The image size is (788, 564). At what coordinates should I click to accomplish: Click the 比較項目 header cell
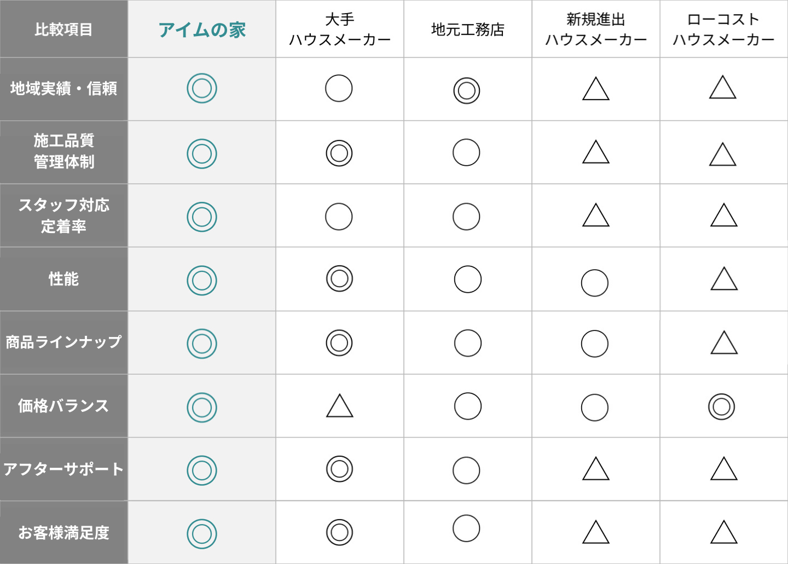coord(63,30)
